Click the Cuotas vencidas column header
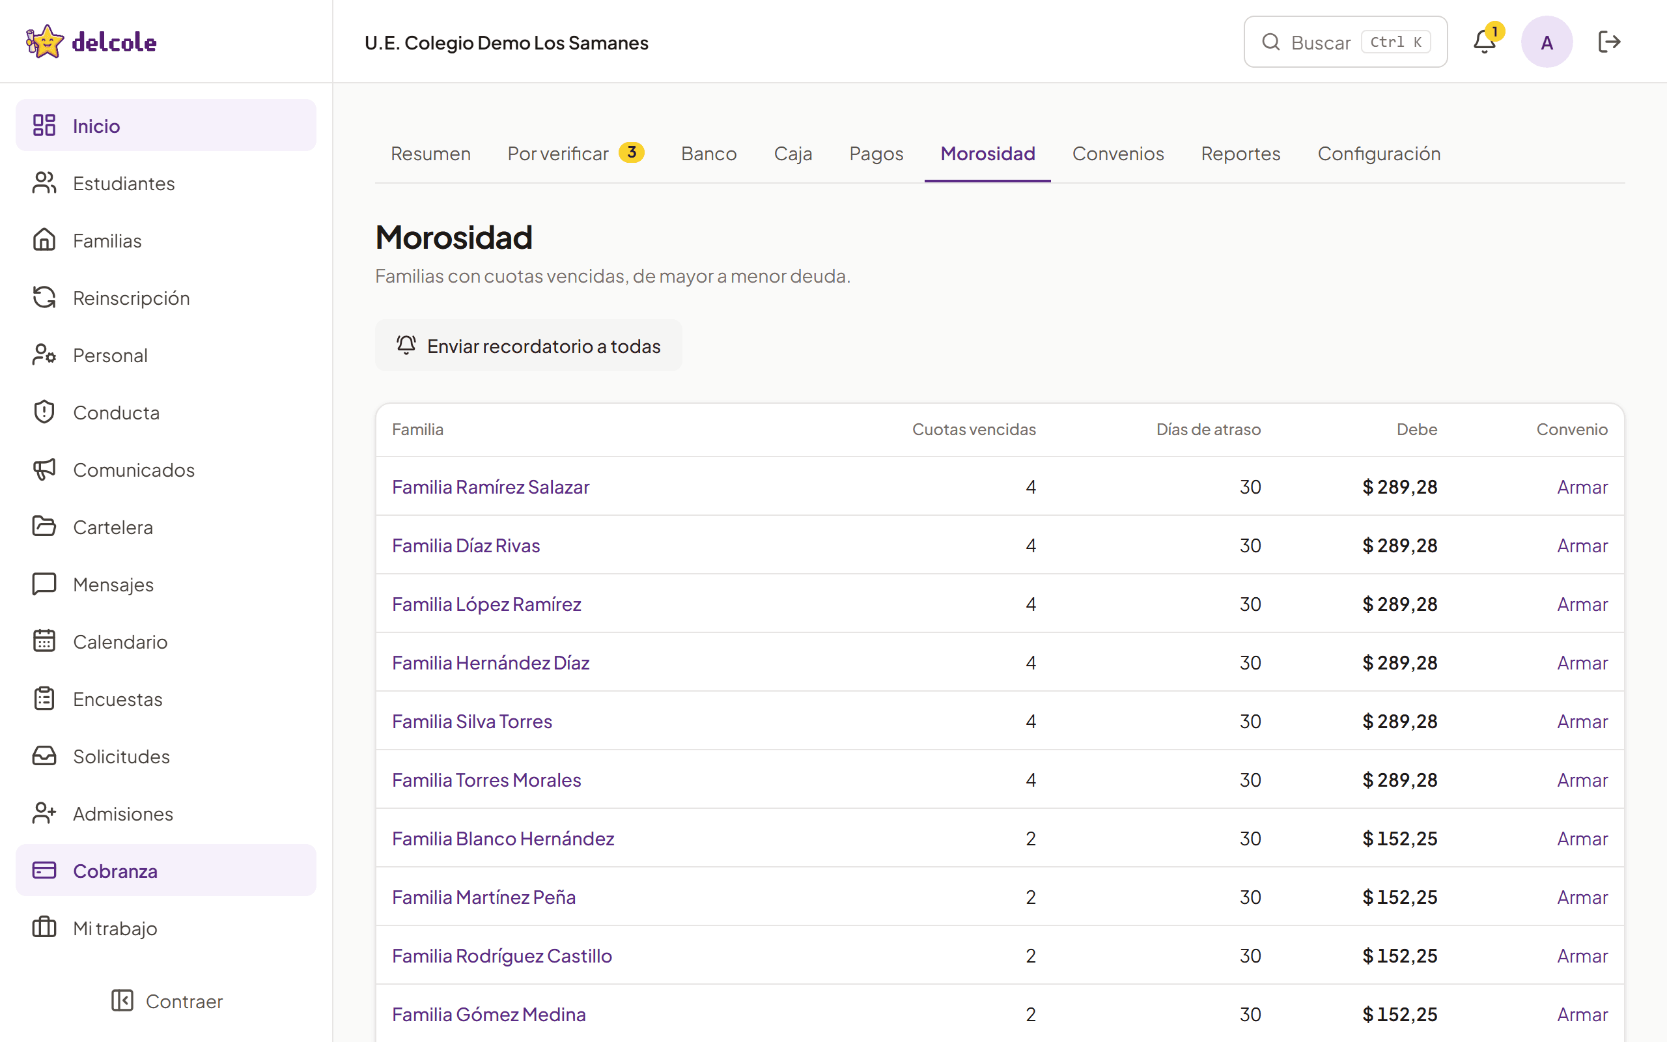Screen dimensions: 1667x1042 (x=974, y=429)
